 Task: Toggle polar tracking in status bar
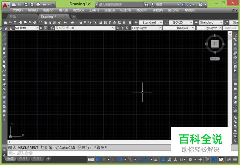[120, 160]
